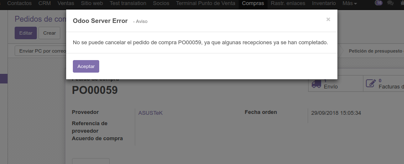Click the Acuerdo de compra label
Image resolution: width=404 pixels, height=164 pixels.
pos(98,138)
